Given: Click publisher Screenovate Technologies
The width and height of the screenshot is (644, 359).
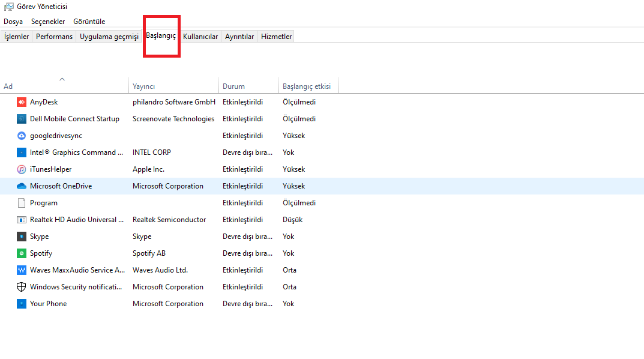Looking at the screenshot, I should coord(173,119).
